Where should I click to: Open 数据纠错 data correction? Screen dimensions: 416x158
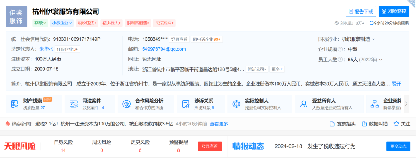375,124
